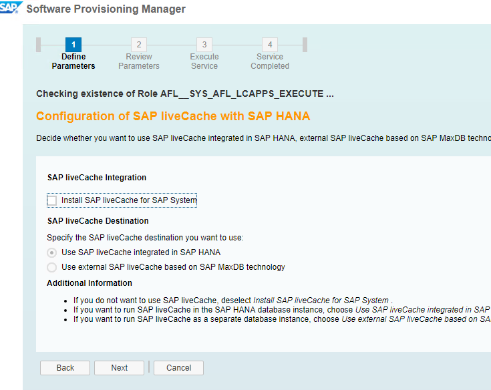Viewport: 491px width, 390px height.
Task: Click the Cancel button
Action: tap(178, 368)
